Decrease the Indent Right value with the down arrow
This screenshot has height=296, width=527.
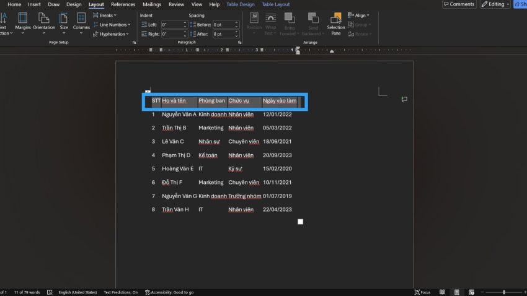click(x=185, y=35)
